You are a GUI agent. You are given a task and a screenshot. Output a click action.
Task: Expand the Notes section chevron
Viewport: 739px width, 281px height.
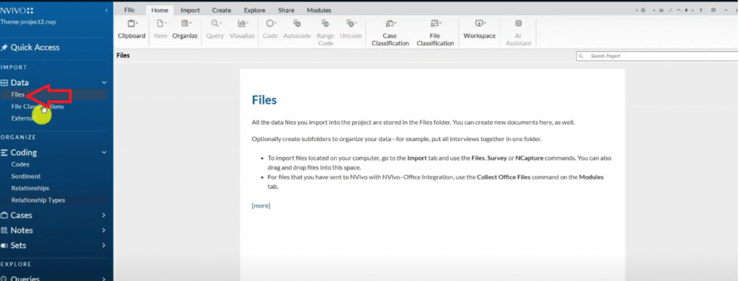point(104,230)
